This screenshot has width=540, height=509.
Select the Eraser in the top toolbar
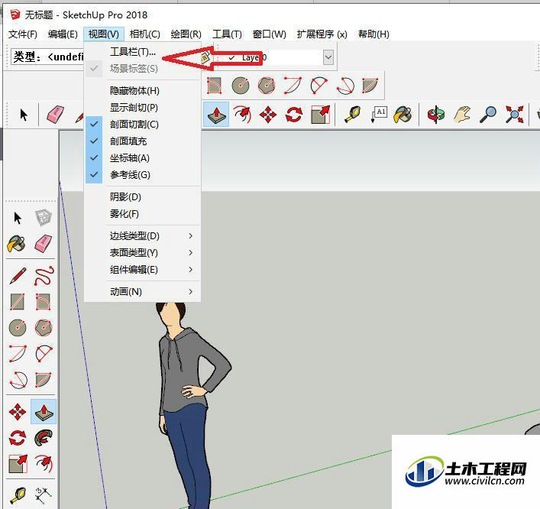55,115
